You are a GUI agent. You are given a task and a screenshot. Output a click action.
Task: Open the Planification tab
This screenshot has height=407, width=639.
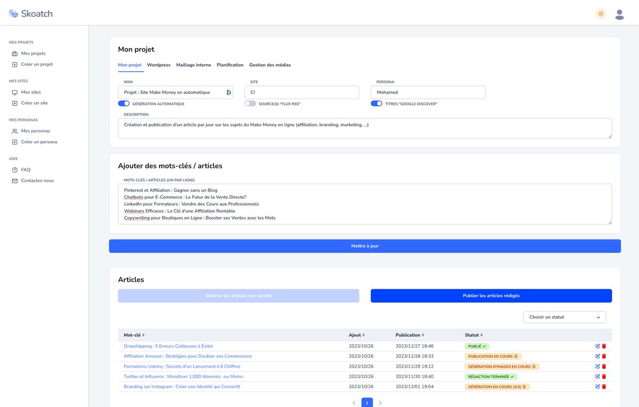(230, 65)
